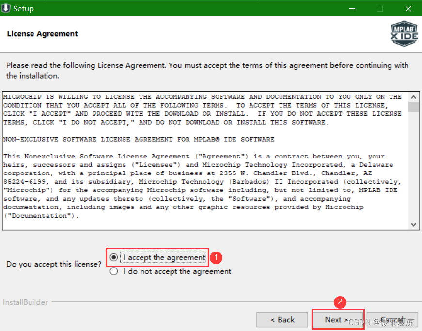
Task: Cancel the setup installation
Action: click(x=392, y=320)
